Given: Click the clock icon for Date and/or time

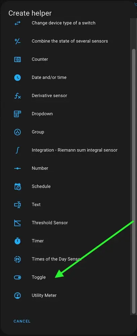Looking at the screenshot, I should [x=17, y=78].
